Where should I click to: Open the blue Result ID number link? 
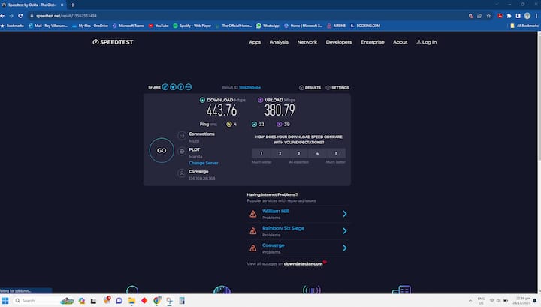[249, 88]
